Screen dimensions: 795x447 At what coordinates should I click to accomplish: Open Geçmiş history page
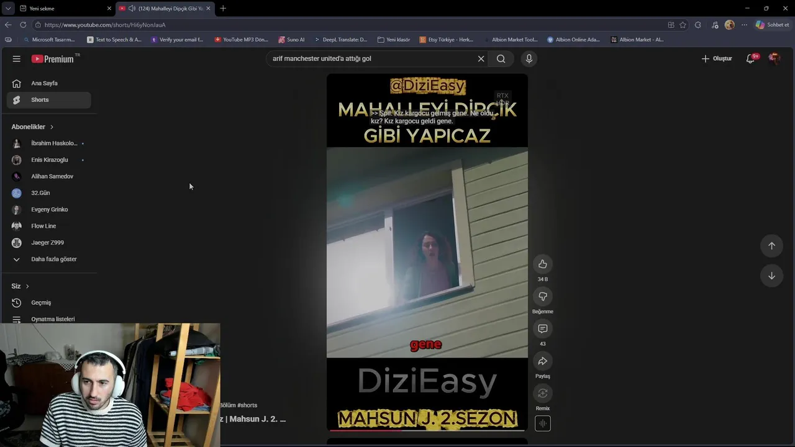pos(48,302)
